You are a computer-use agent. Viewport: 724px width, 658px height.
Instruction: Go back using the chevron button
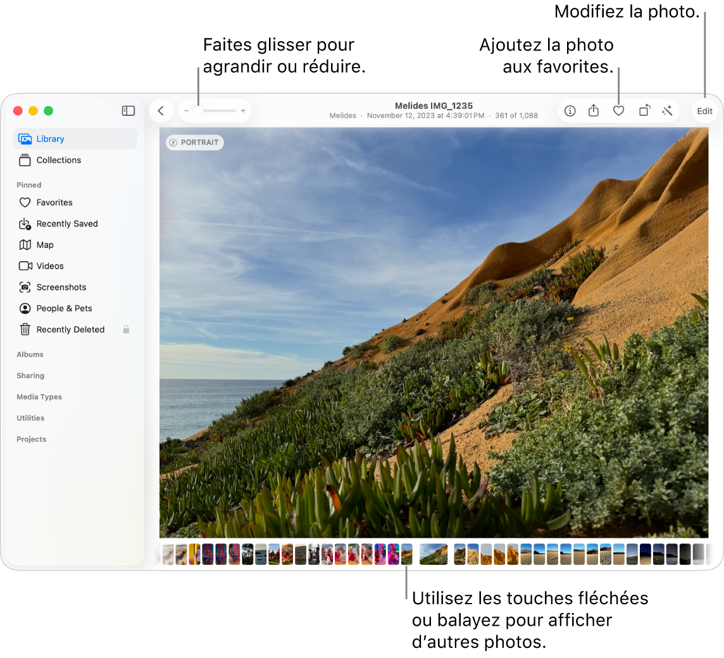[x=161, y=111]
